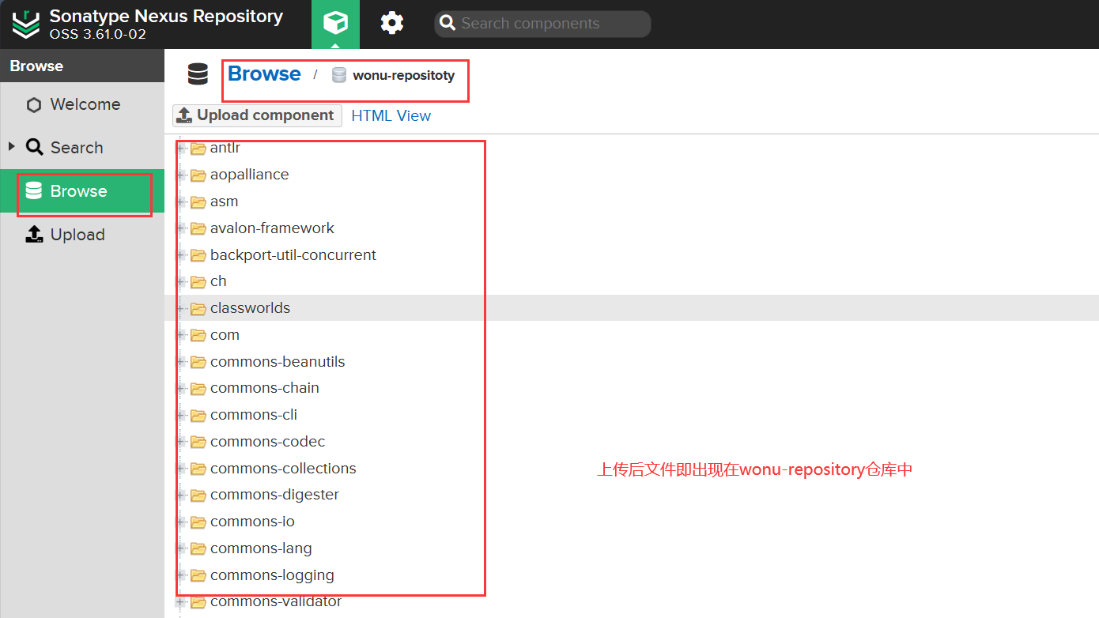Select the aopalliance label text
1099x618 pixels.
(x=249, y=175)
